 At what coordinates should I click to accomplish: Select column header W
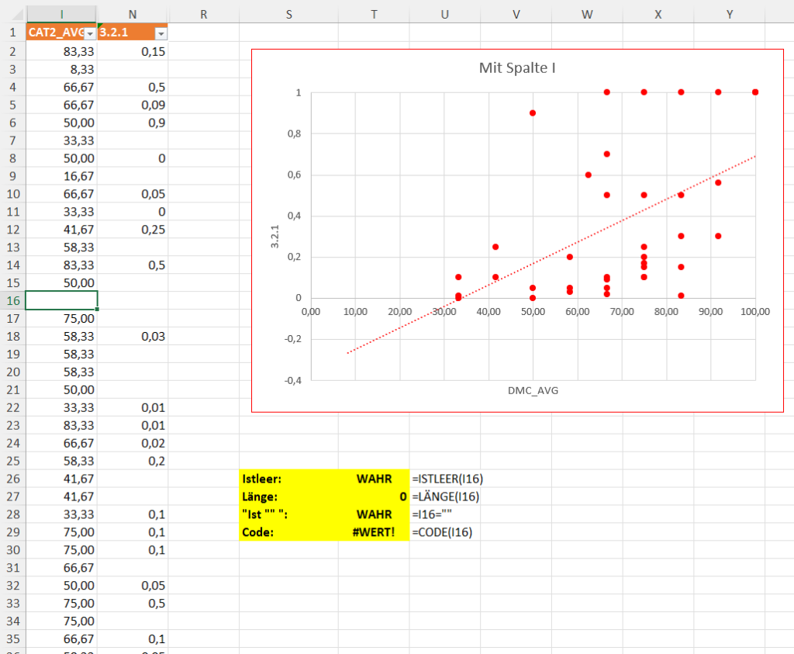[587, 14]
